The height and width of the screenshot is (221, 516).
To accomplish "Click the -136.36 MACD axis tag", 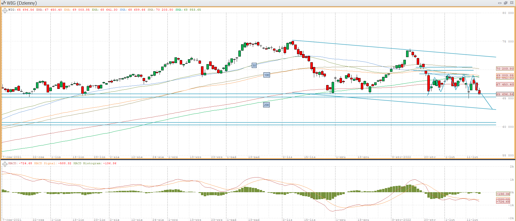I will pyautogui.click(x=503, y=194).
